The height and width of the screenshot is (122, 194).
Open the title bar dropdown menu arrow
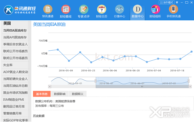[x=177, y=2]
